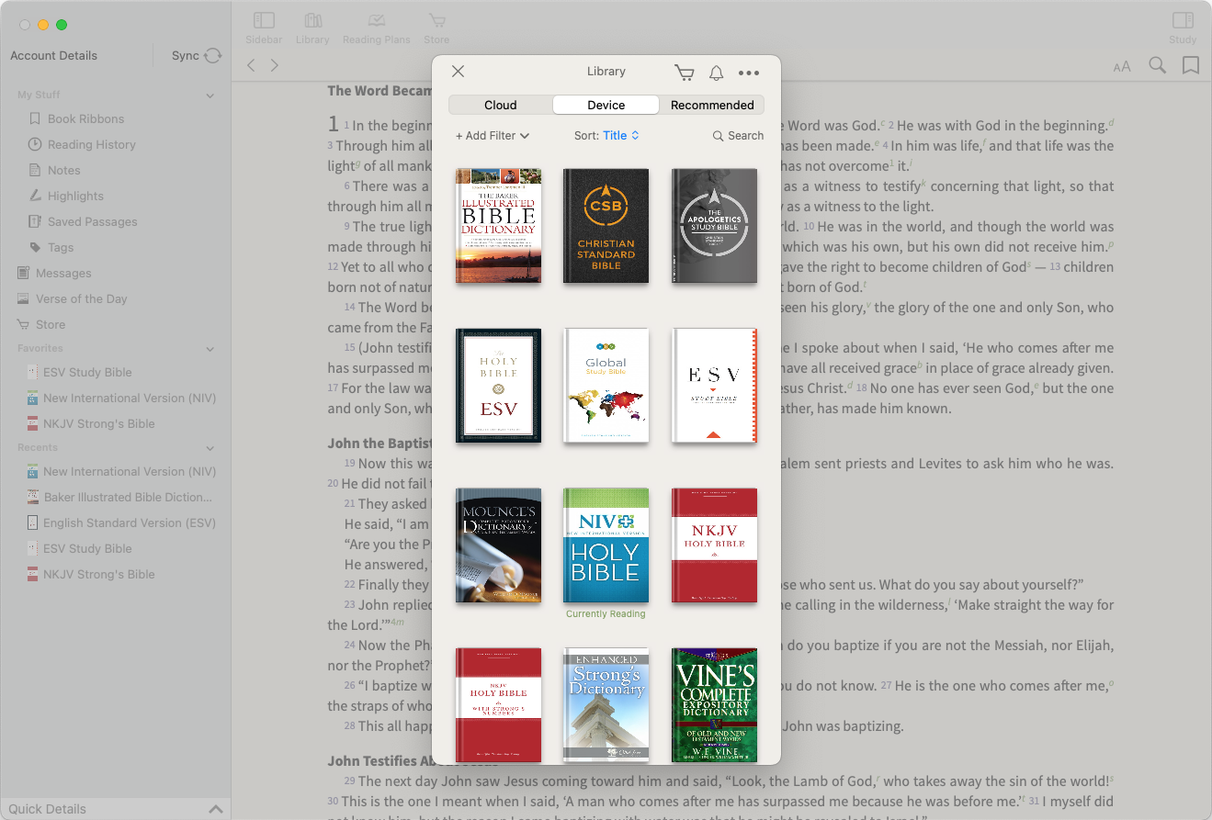Open Messages in the sidebar
The height and width of the screenshot is (820, 1212).
63,273
